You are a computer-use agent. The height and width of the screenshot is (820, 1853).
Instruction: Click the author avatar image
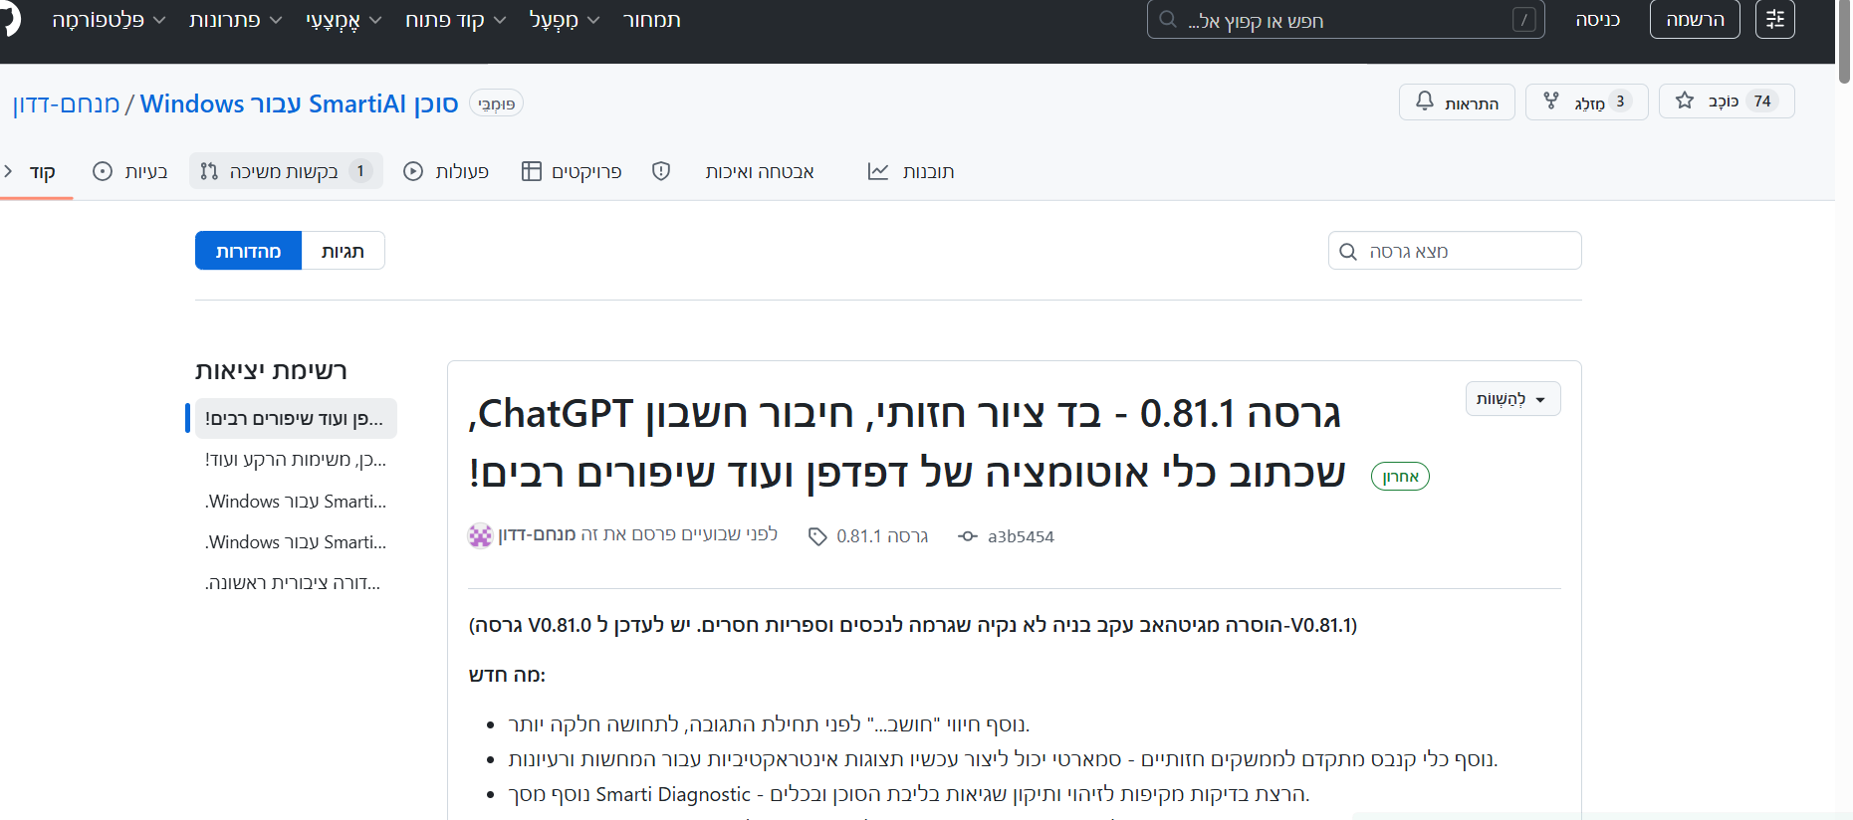click(480, 535)
